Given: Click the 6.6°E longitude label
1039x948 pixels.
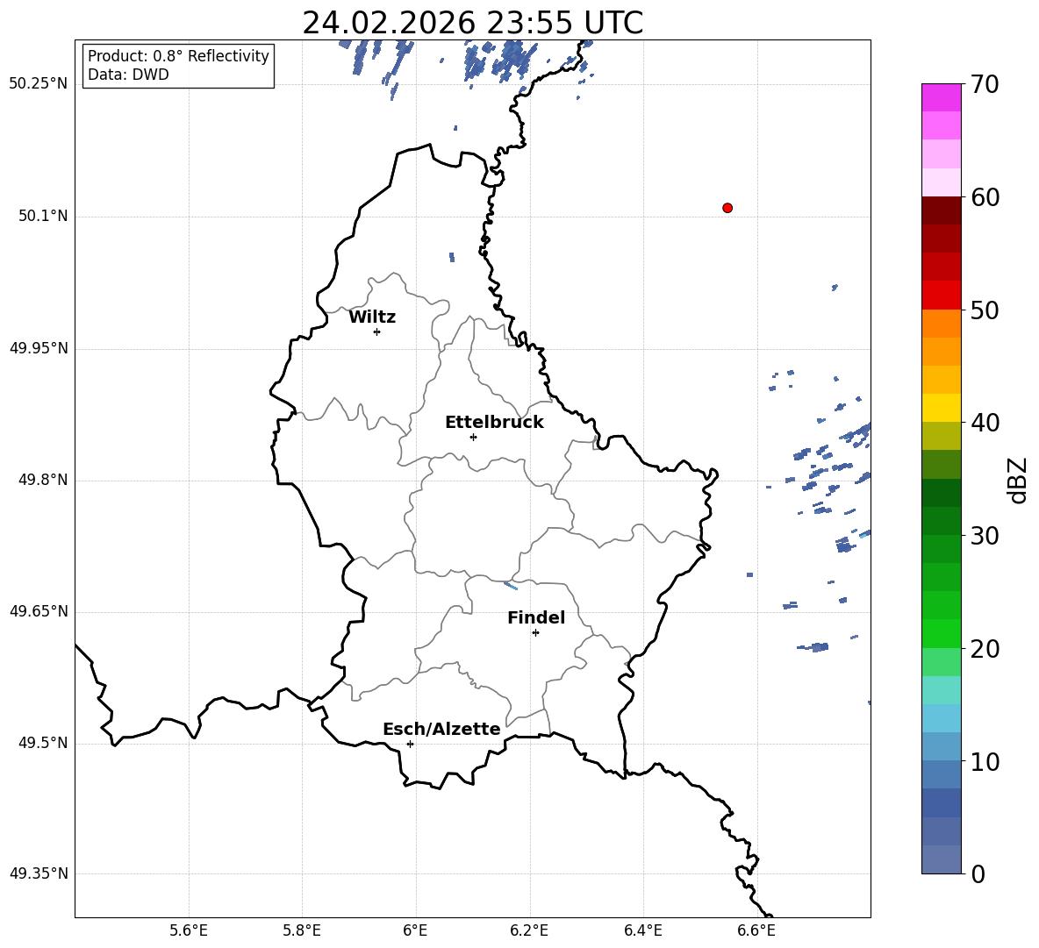Looking at the screenshot, I should [756, 930].
